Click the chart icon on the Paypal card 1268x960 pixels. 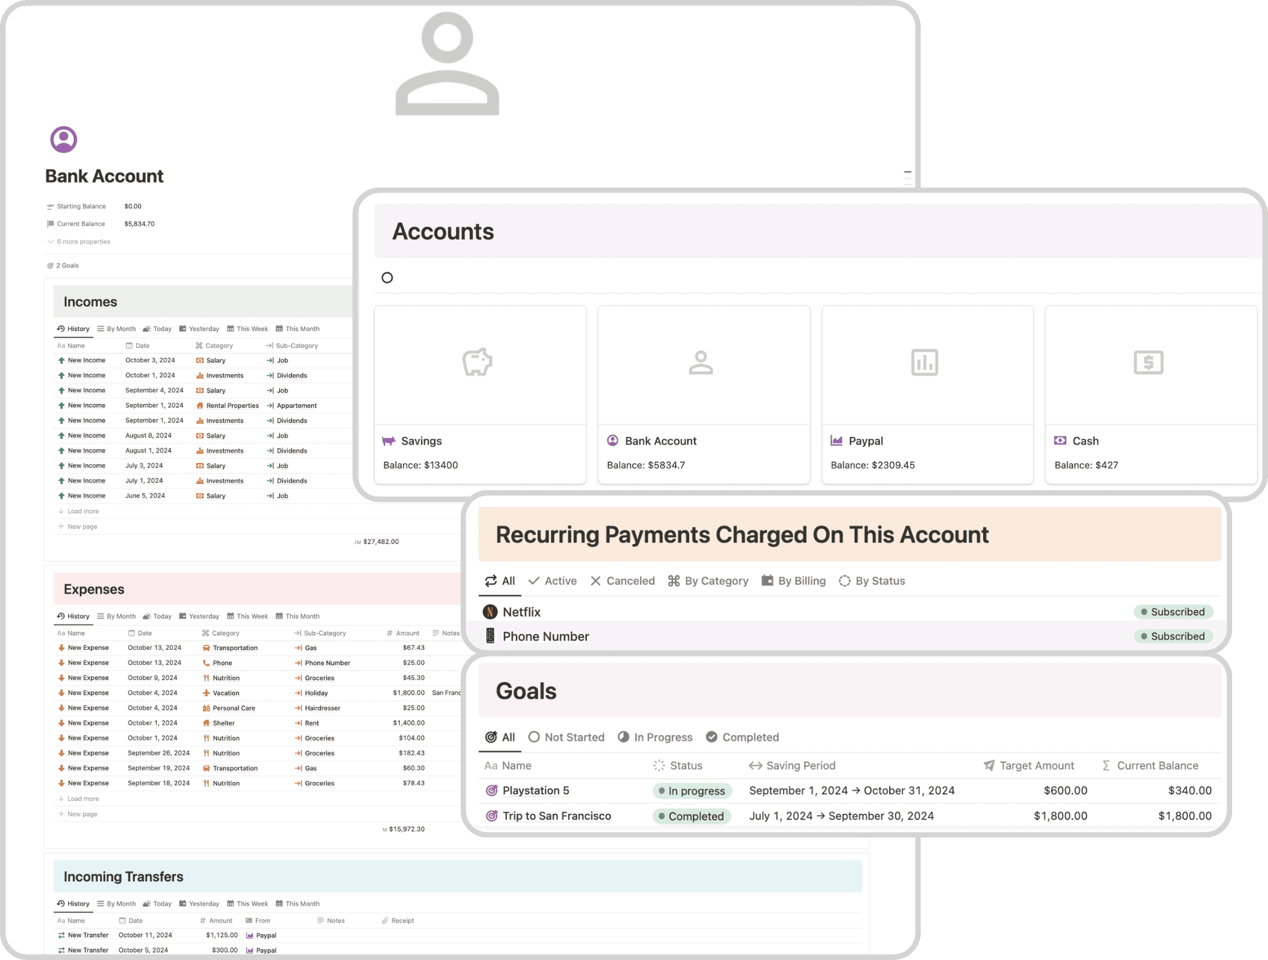tap(926, 362)
